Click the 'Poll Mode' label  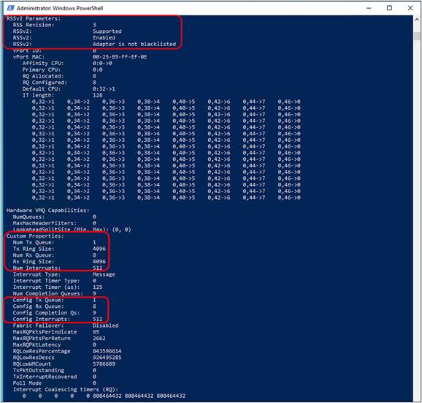tap(27, 383)
